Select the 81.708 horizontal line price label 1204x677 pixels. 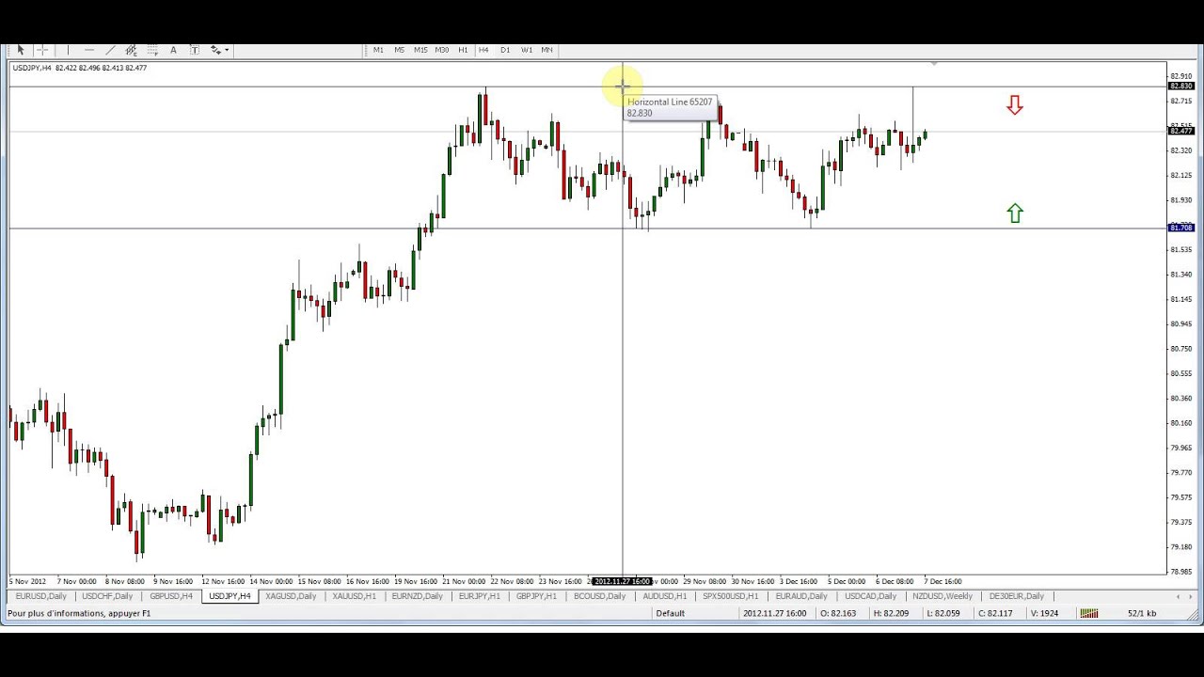pyautogui.click(x=1180, y=228)
